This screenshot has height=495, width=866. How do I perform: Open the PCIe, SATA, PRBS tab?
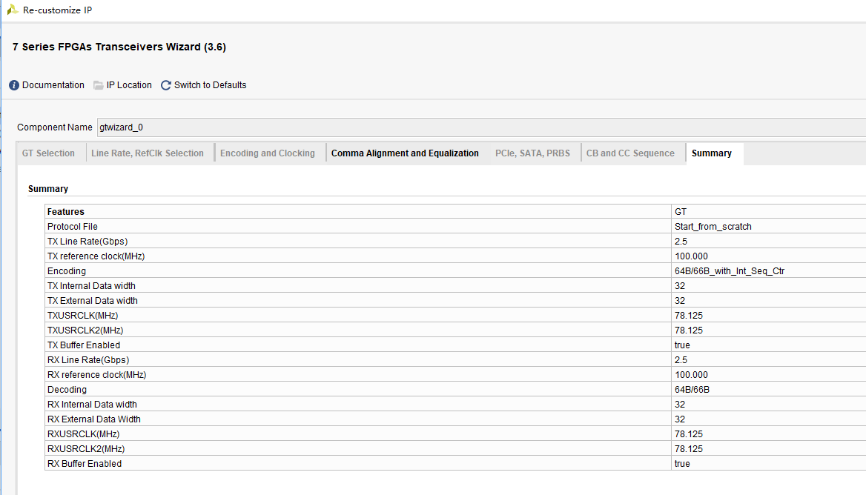tap(532, 153)
